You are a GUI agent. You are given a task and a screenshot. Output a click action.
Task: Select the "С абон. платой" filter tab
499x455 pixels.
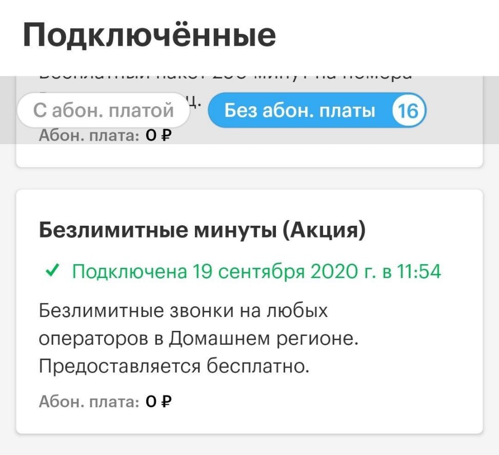click(x=104, y=110)
